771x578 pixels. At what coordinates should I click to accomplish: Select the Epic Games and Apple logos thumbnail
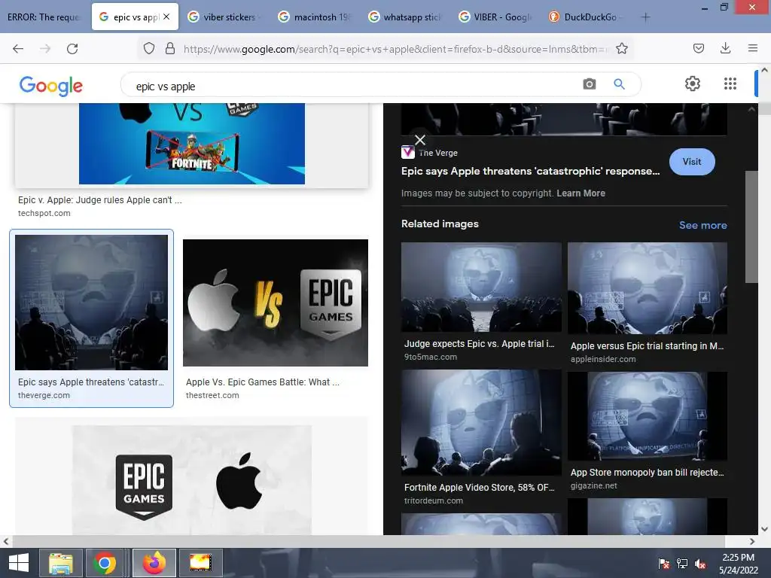point(192,479)
